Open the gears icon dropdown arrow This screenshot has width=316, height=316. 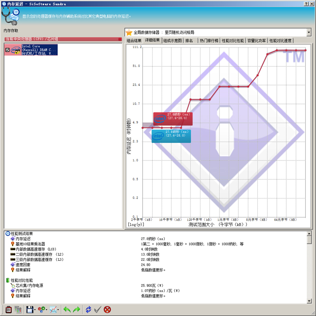click(x=46, y=310)
